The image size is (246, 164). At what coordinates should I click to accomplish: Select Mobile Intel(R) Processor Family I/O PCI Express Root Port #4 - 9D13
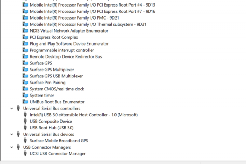click(93, 5)
